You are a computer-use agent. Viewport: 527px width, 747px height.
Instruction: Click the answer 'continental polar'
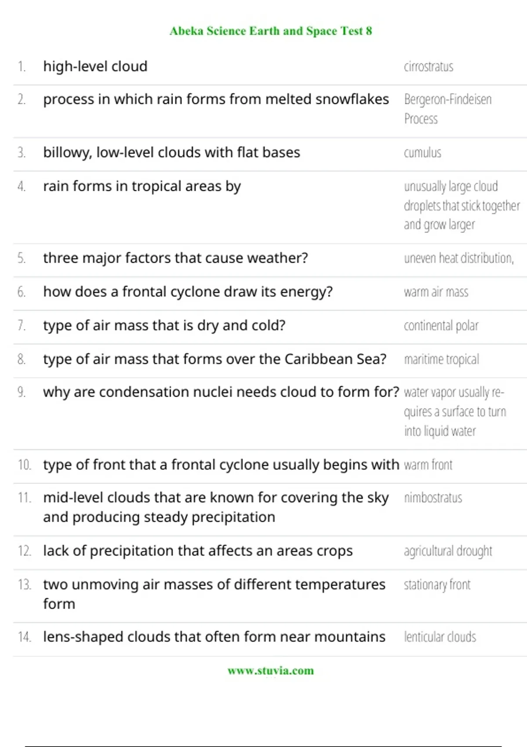coord(441,326)
